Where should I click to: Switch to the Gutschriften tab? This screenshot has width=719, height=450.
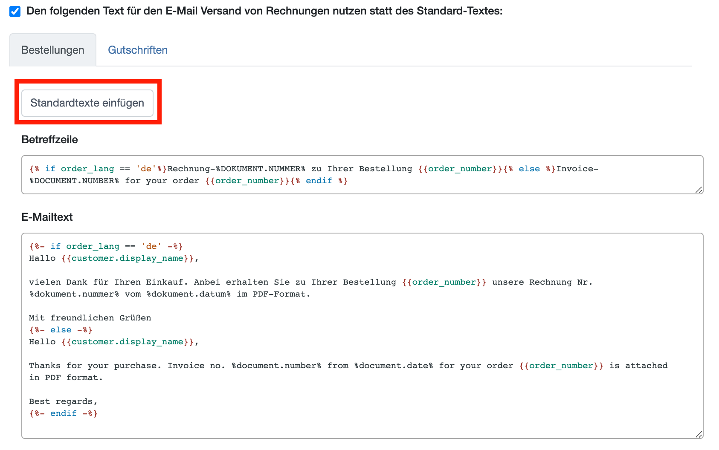tap(137, 50)
